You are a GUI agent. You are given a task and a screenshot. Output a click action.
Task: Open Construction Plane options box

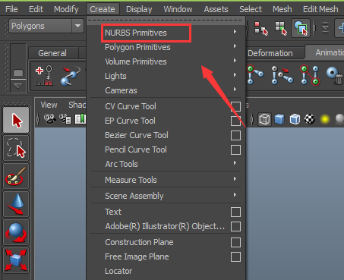coord(235,243)
